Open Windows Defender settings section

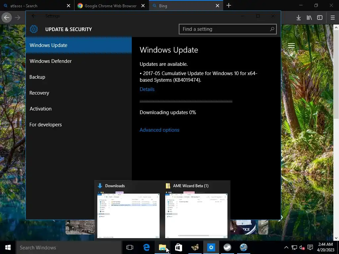[79, 61]
